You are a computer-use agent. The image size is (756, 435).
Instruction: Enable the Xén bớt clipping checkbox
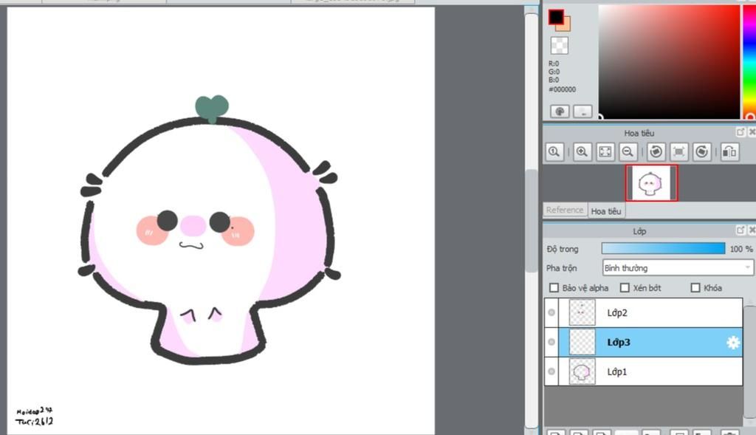[625, 288]
